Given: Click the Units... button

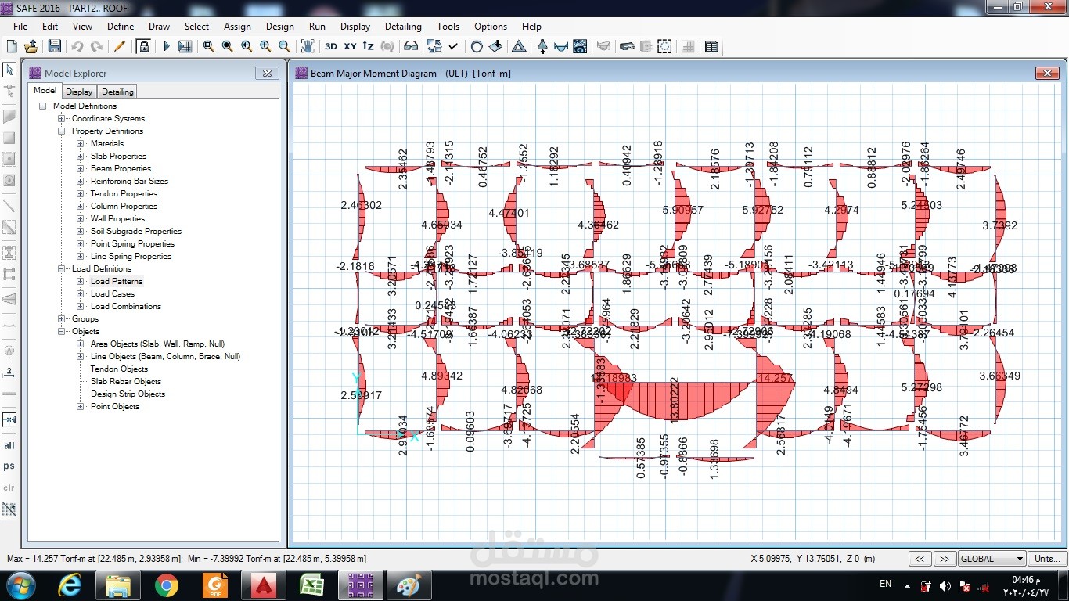Looking at the screenshot, I should 1046,559.
